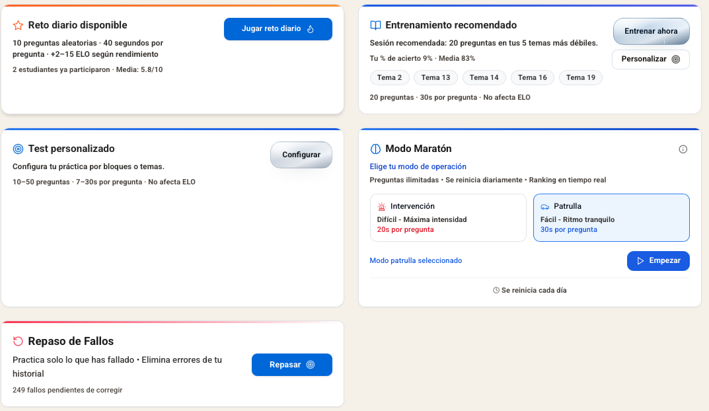Open the Personalizar training options
The height and width of the screenshot is (411, 709).
coord(650,59)
